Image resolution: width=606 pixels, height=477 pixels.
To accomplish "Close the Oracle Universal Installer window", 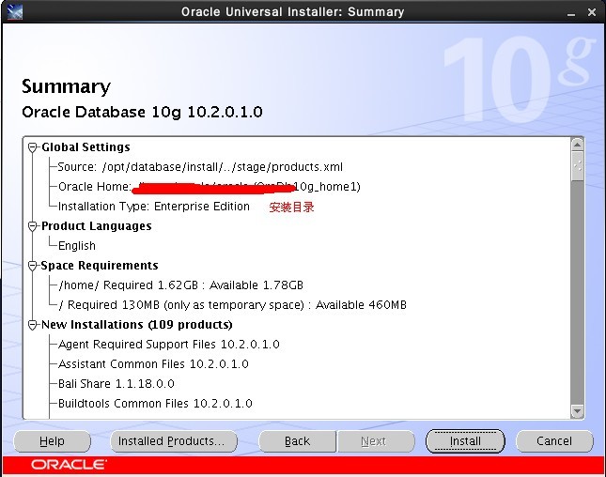I will coord(591,12).
